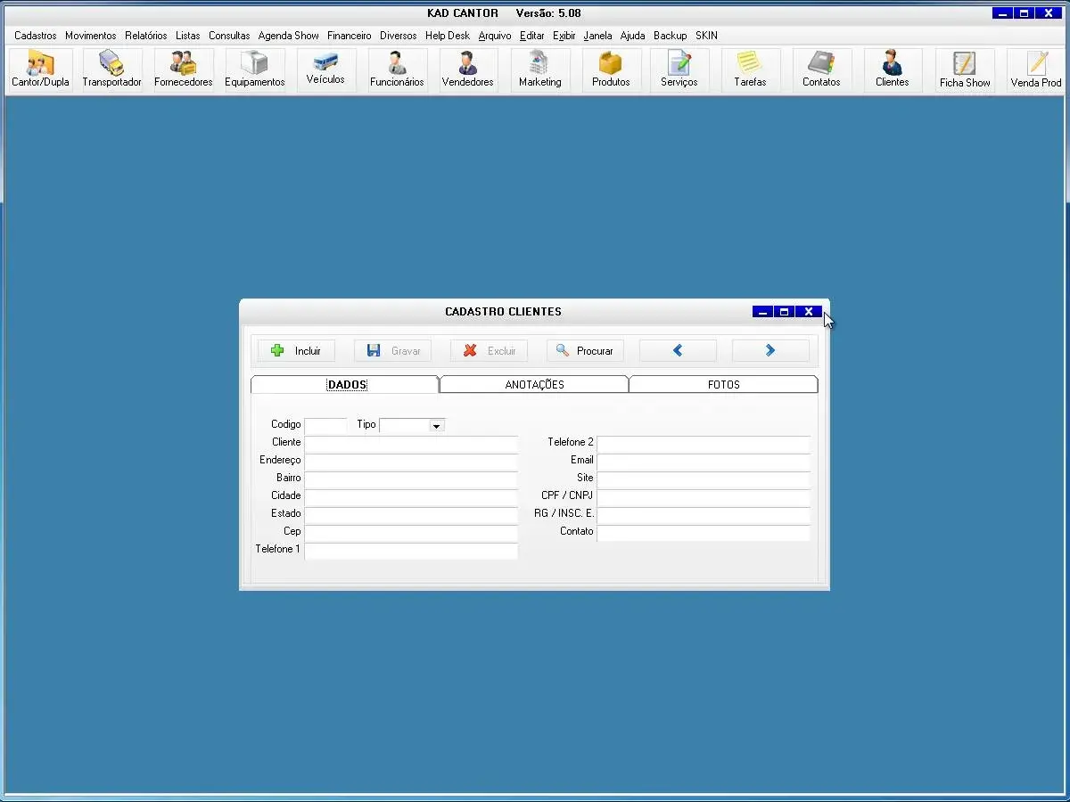Go to next record arrow button

point(770,351)
